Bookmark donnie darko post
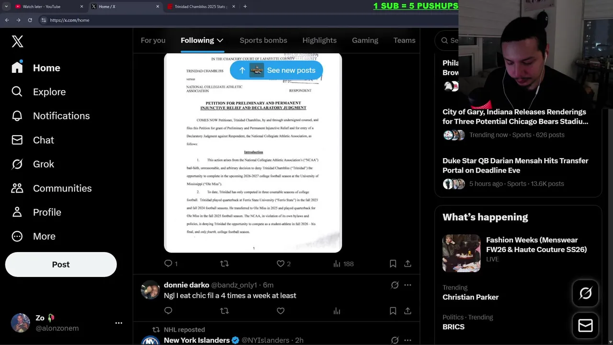The image size is (613, 345). coord(393,310)
